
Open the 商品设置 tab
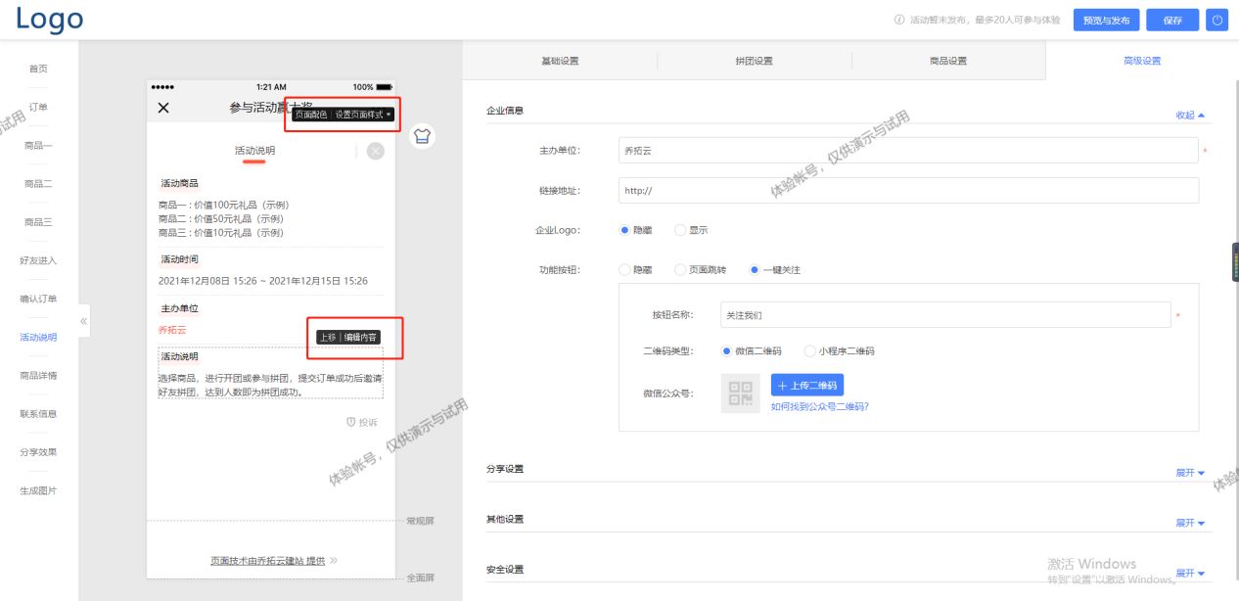[950, 60]
